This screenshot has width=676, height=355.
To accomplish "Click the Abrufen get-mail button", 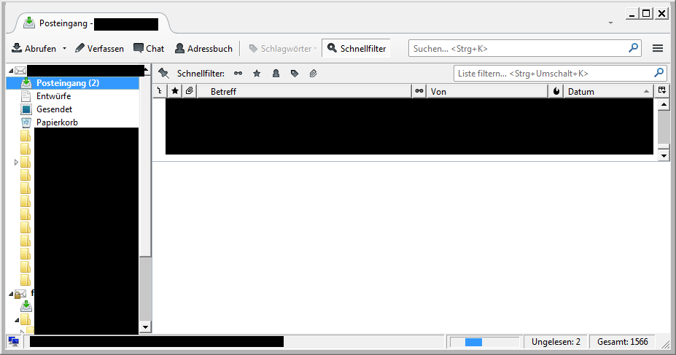I will tap(34, 49).
